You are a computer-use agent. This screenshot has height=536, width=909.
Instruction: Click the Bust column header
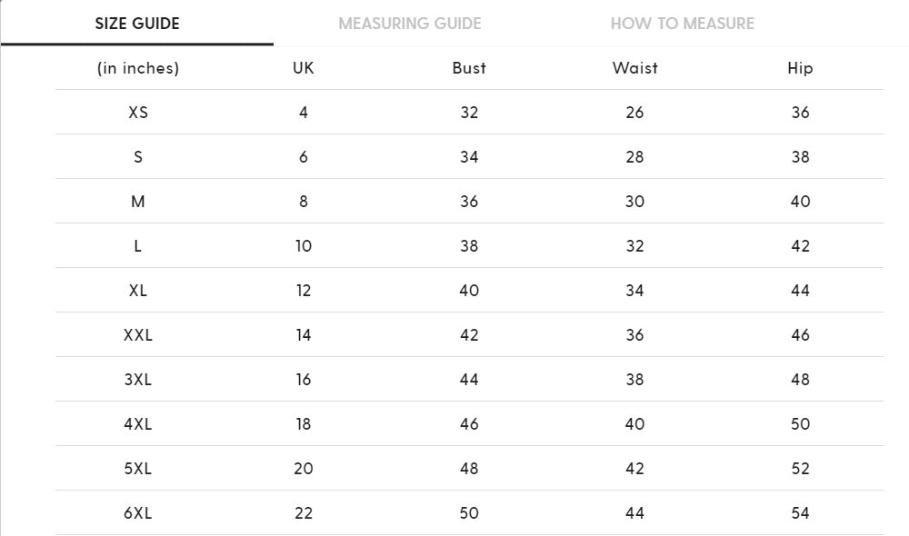coord(469,68)
